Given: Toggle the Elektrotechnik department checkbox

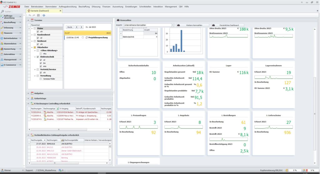Looking at the screenshot, I should (38, 57).
